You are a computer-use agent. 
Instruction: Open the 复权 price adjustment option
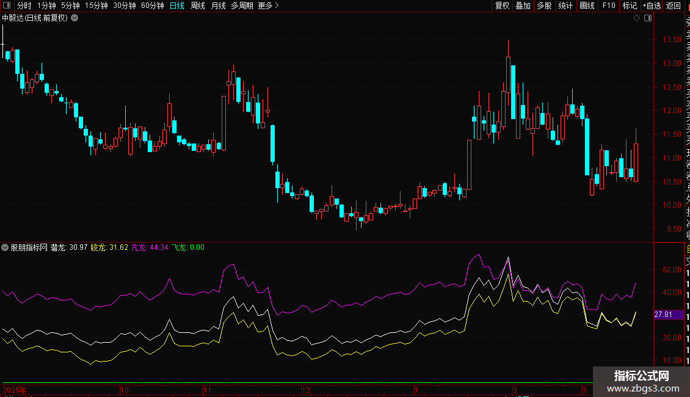pyautogui.click(x=502, y=5)
